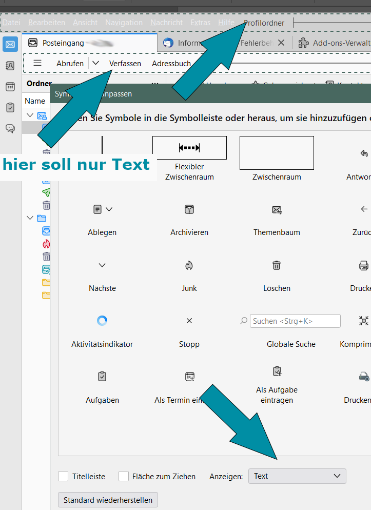Open the Tasks sidebar icon
Screen dimensions: 371x510
[x=10, y=108]
